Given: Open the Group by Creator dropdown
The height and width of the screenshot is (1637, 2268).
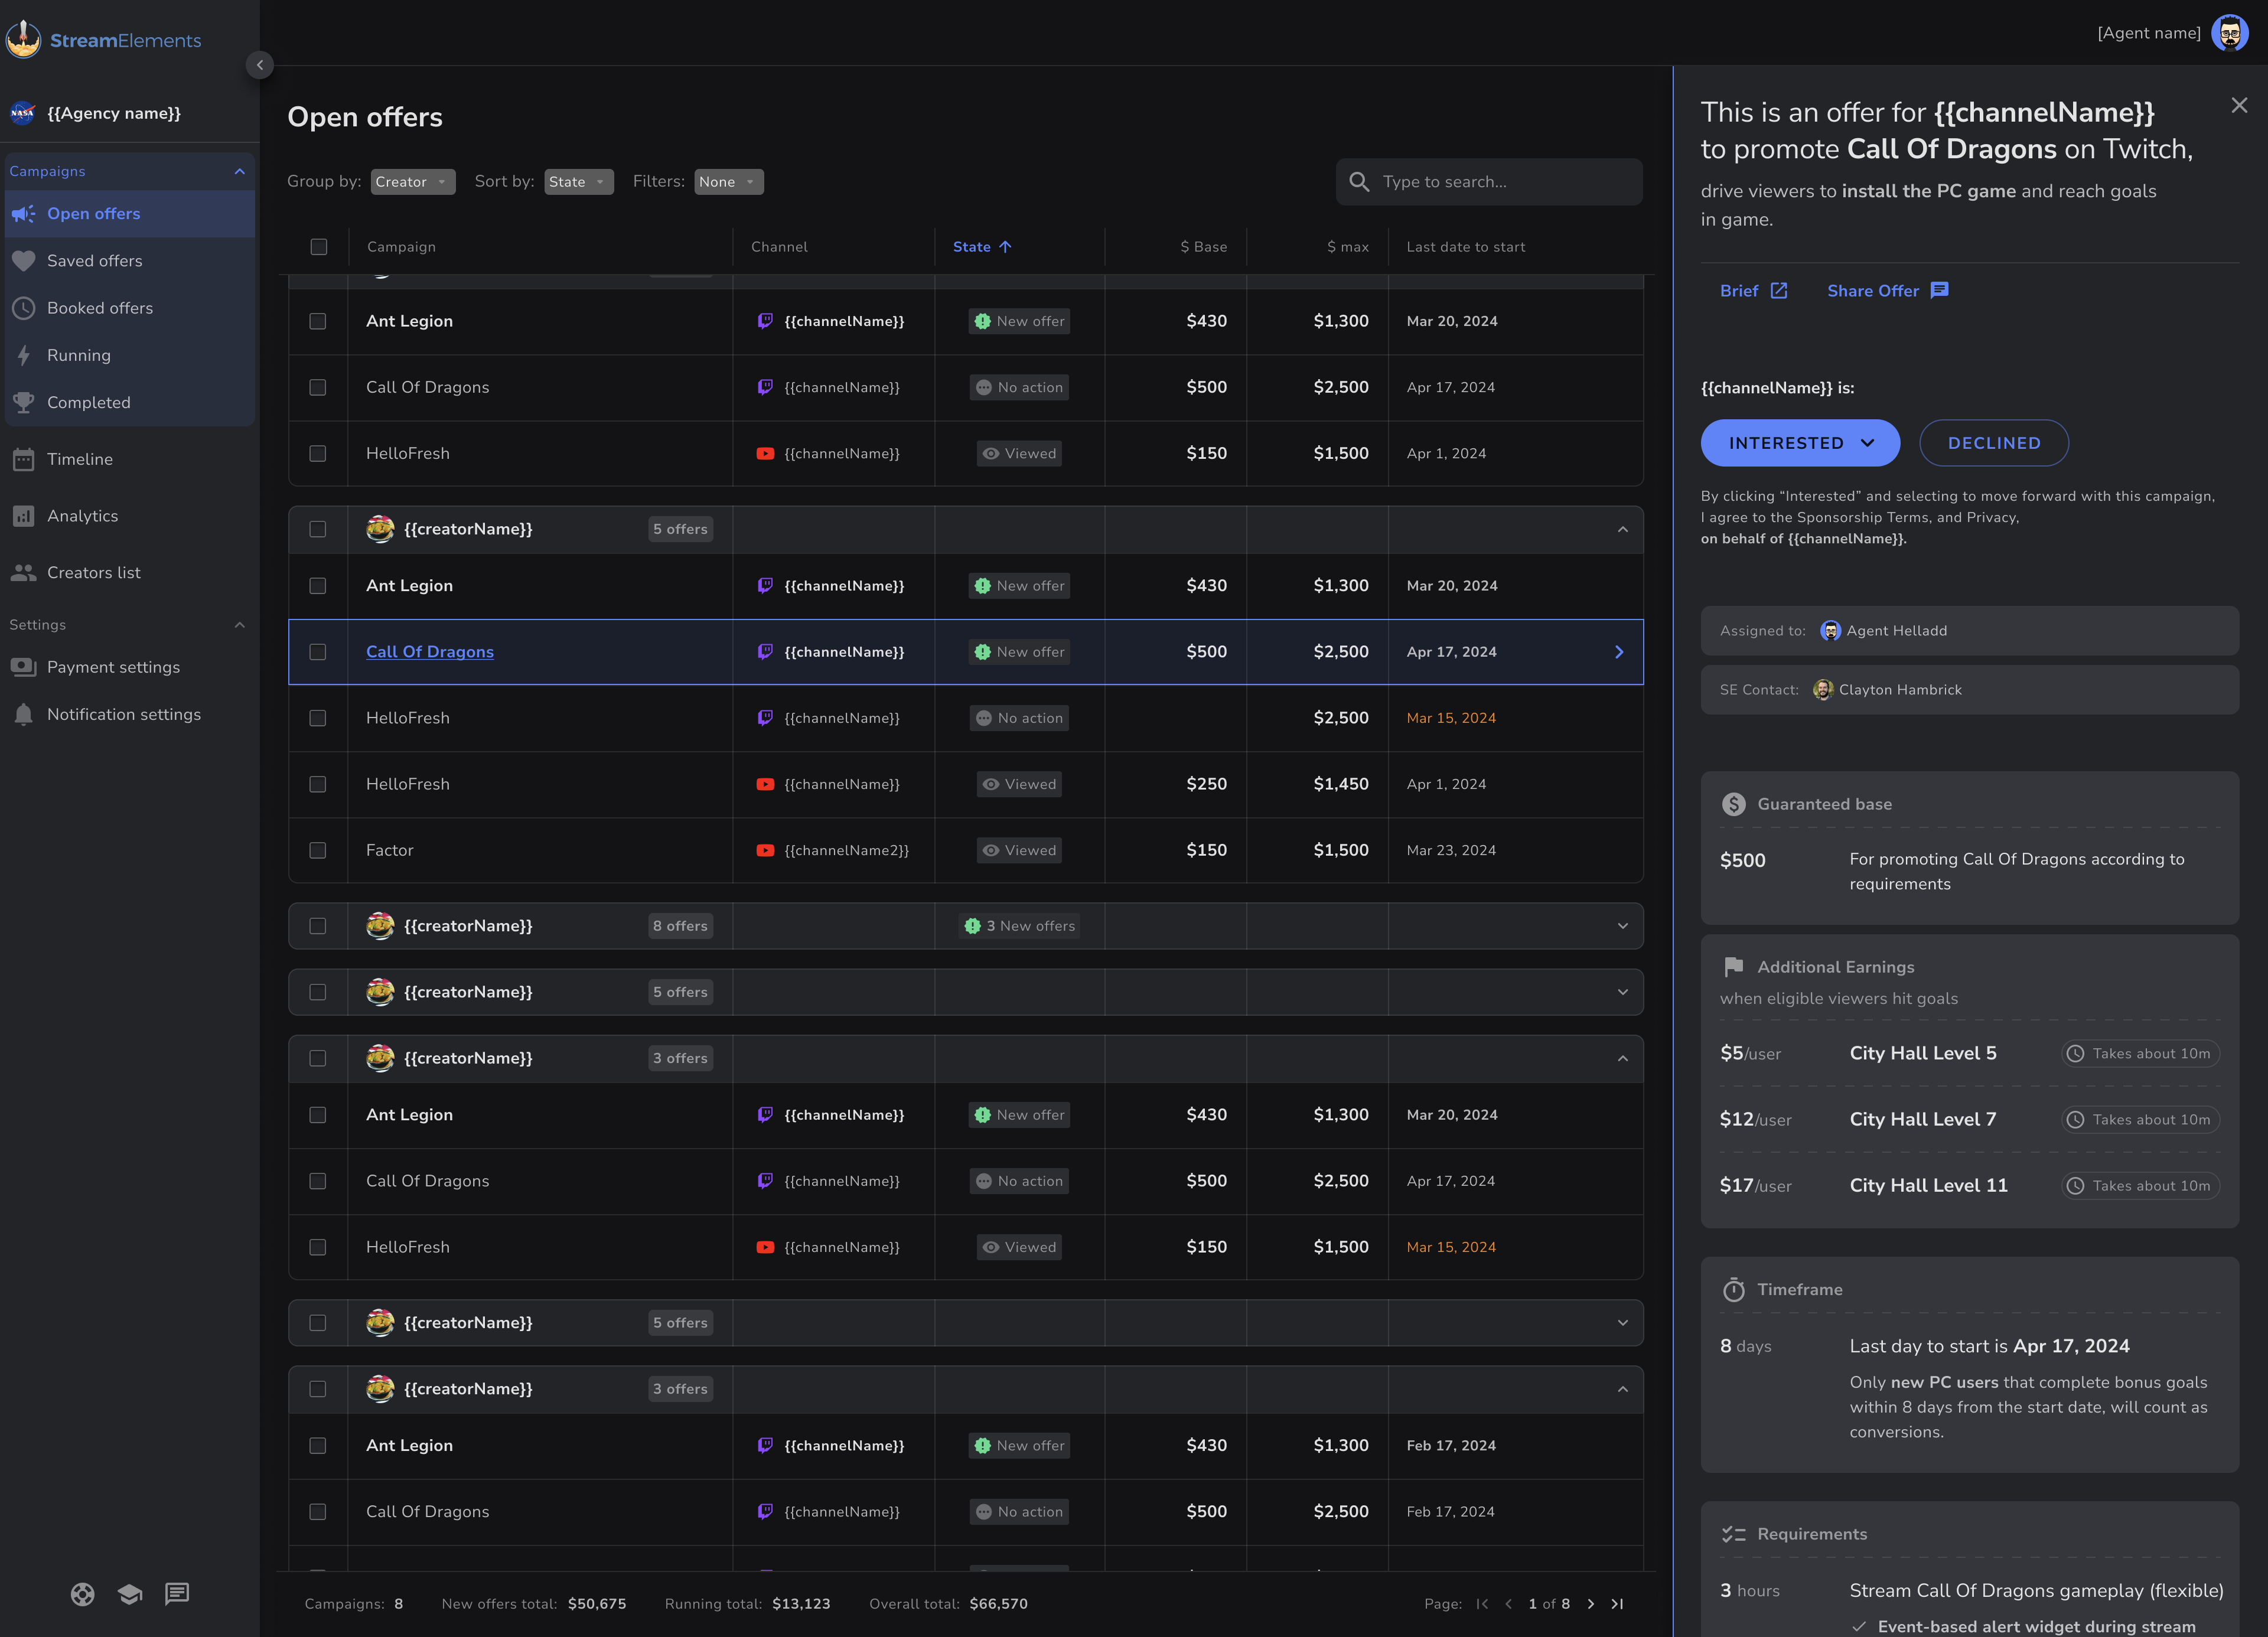Looking at the screenshot, I should [x=412, y=181].
